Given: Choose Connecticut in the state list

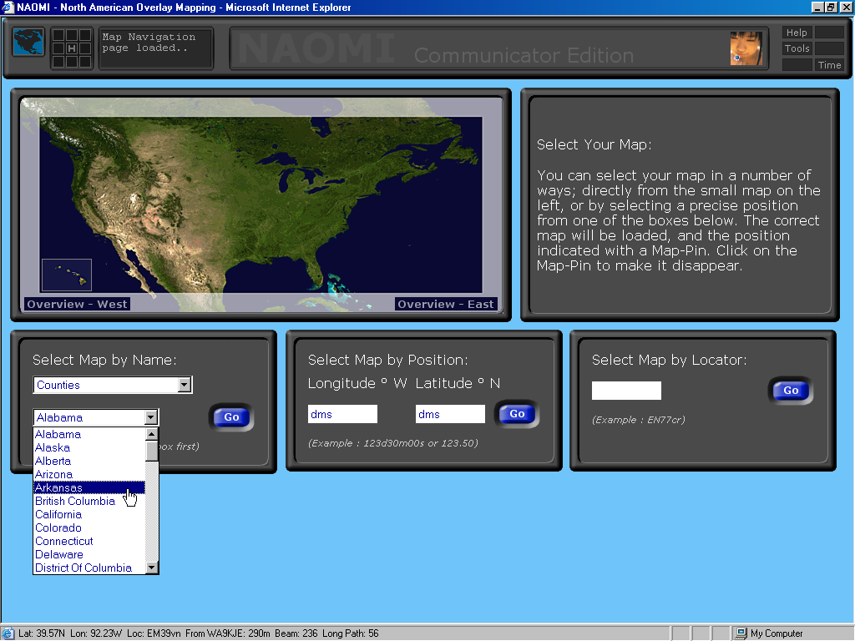Looking at the screenshot, I should 89,541.
